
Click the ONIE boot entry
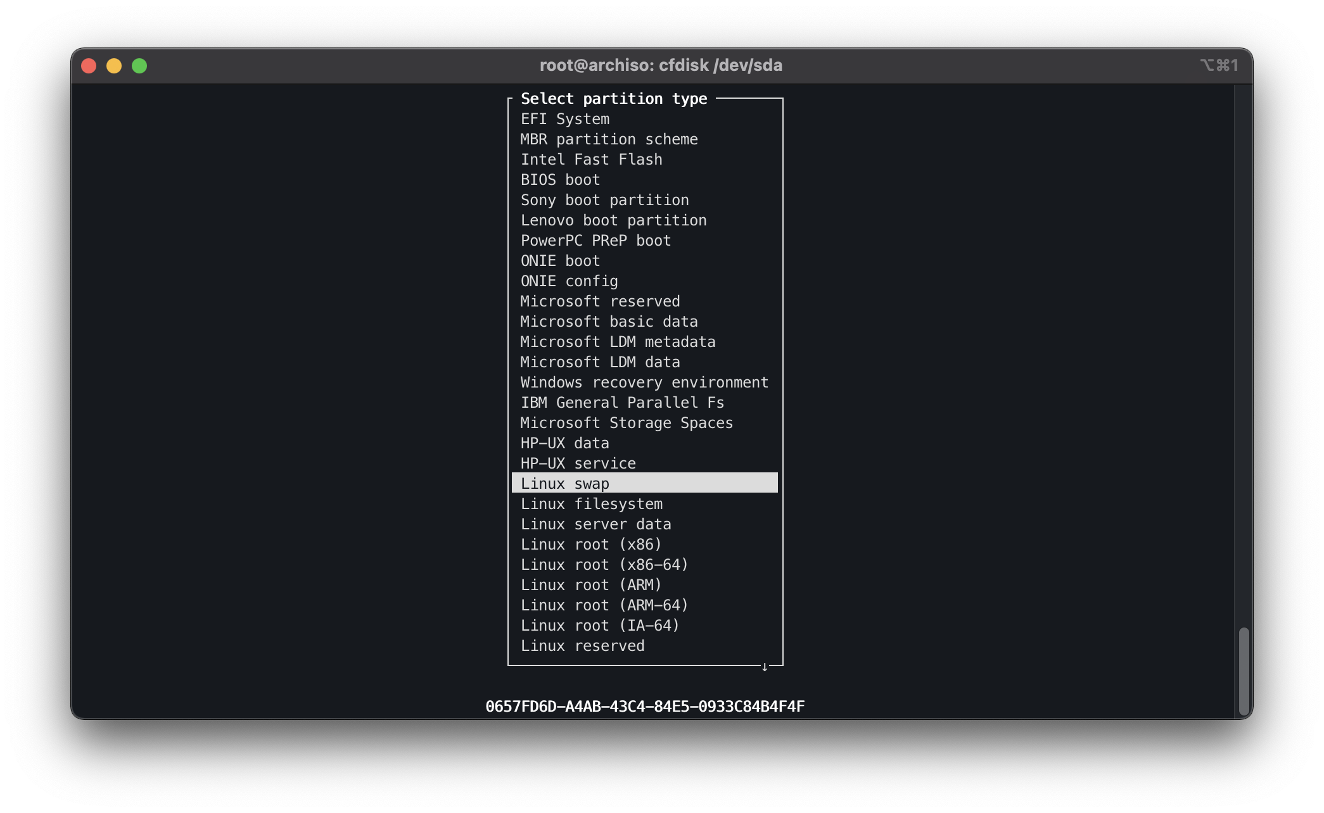(x=561, y=261)
